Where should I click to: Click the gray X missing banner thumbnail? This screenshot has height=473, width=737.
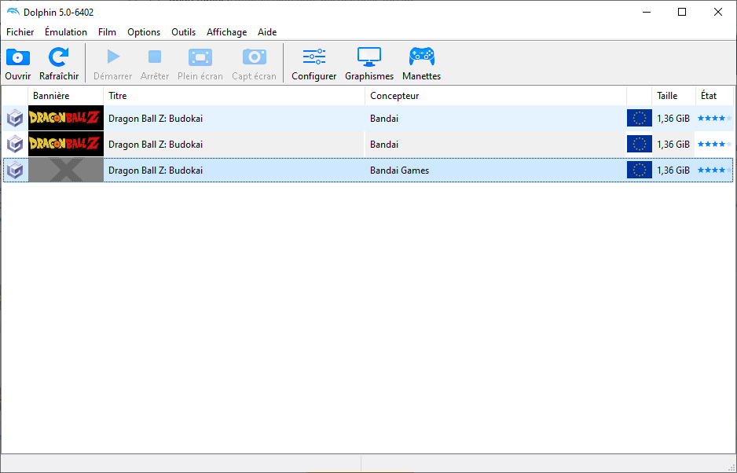click(x=66, y=170)
